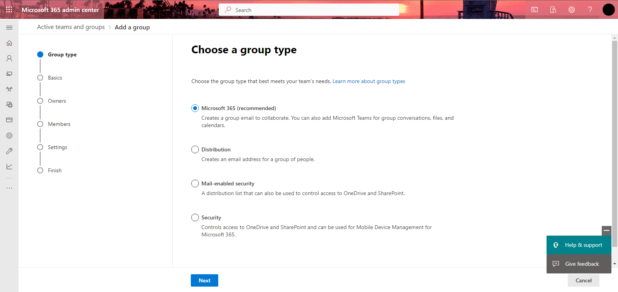The height and width of the screenshot is (292, 618).
Task: Show all navigation items ellipsis
Action: (x=9, y=188)
